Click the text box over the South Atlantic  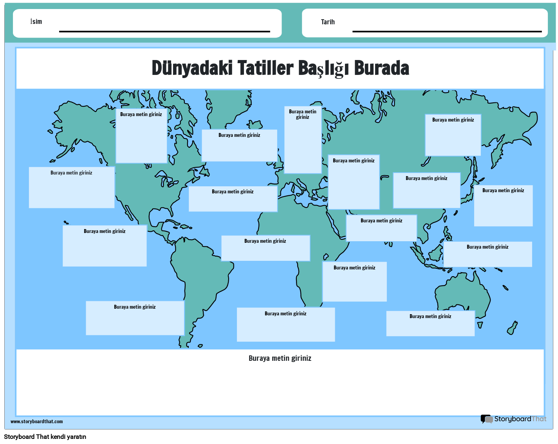[x=286, y=324]
